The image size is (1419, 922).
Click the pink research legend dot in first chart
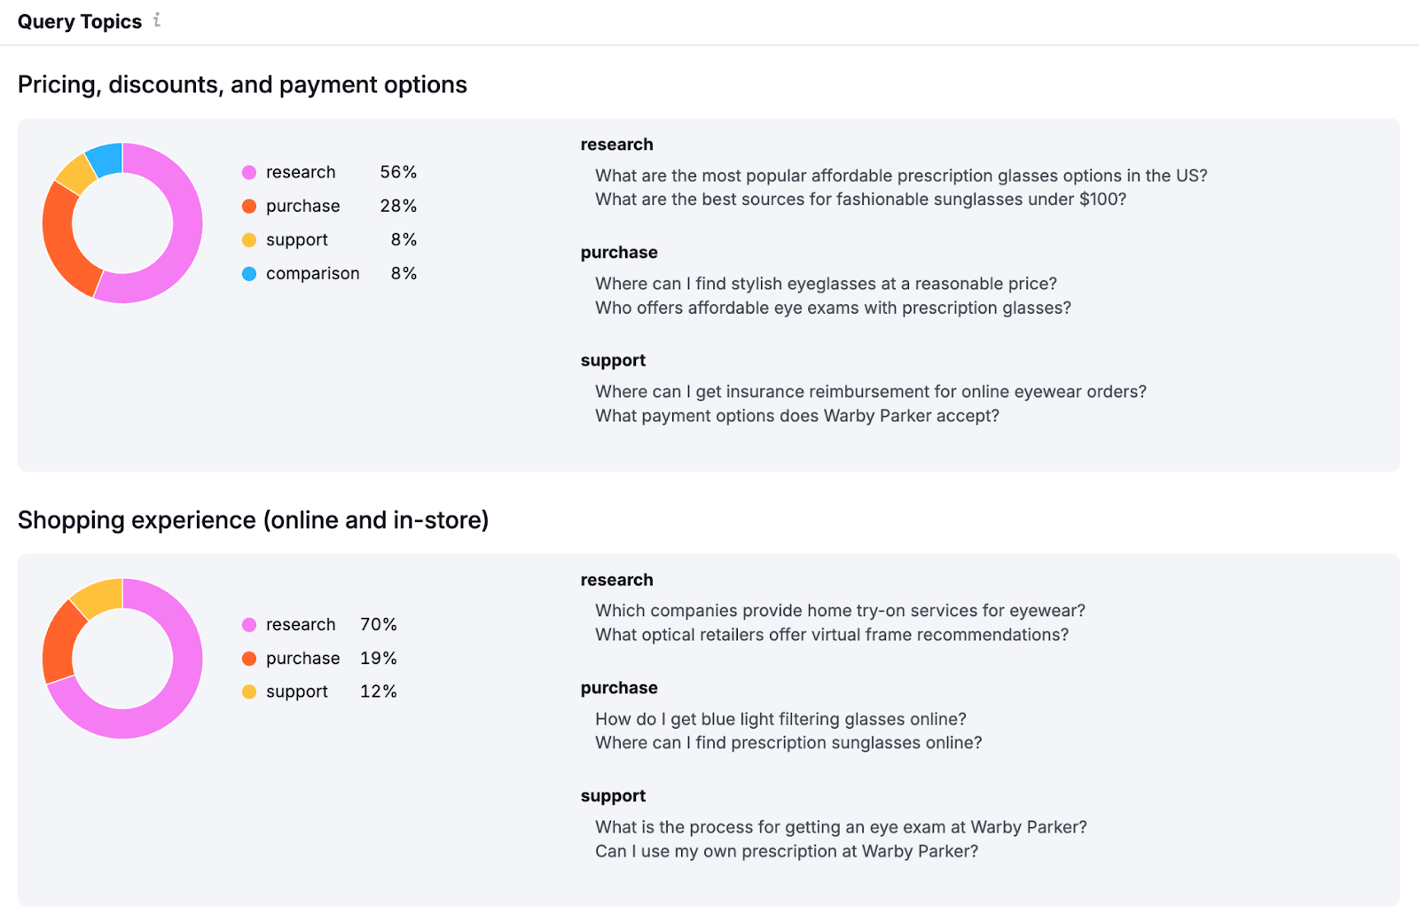click(249, 172)
